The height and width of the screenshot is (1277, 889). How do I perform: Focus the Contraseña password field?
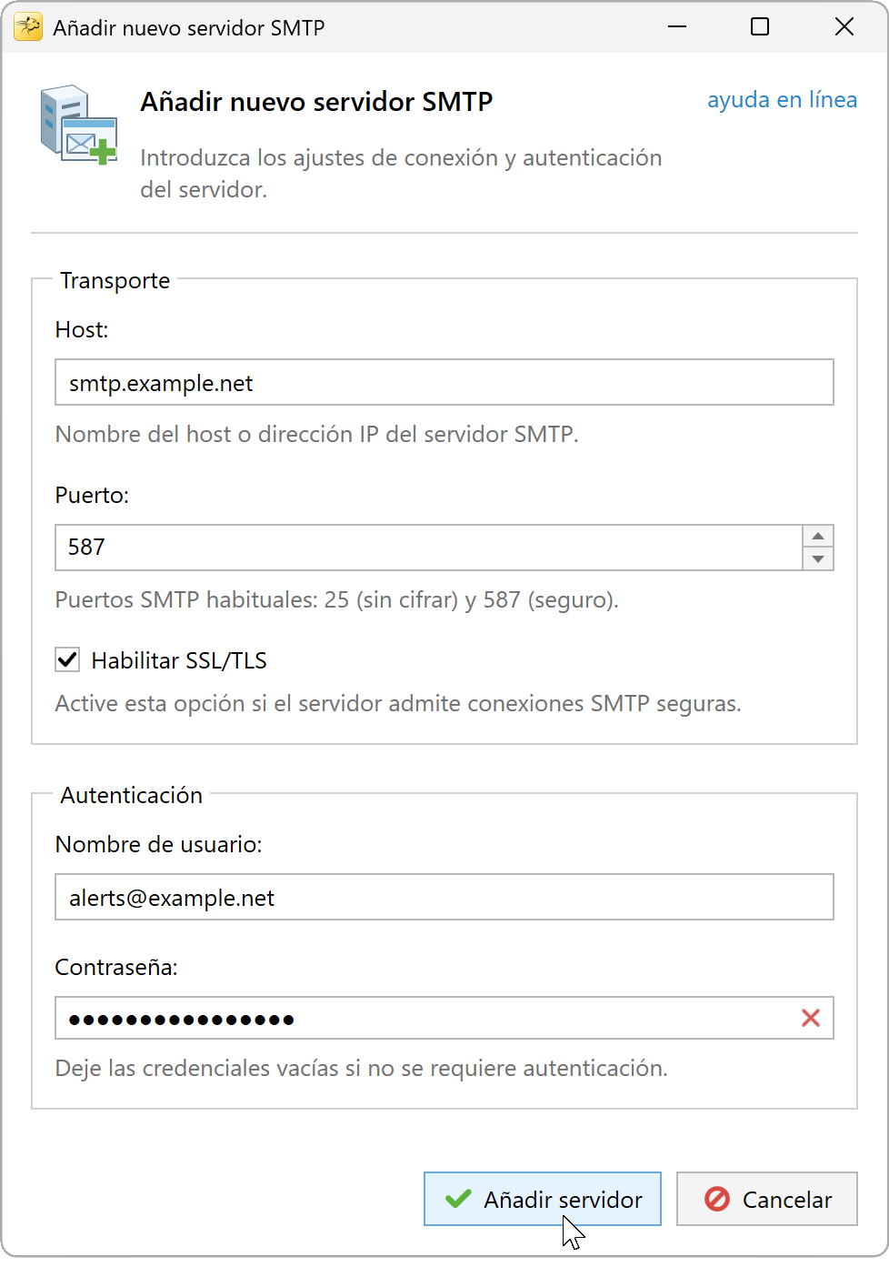tap(444, 1018)
